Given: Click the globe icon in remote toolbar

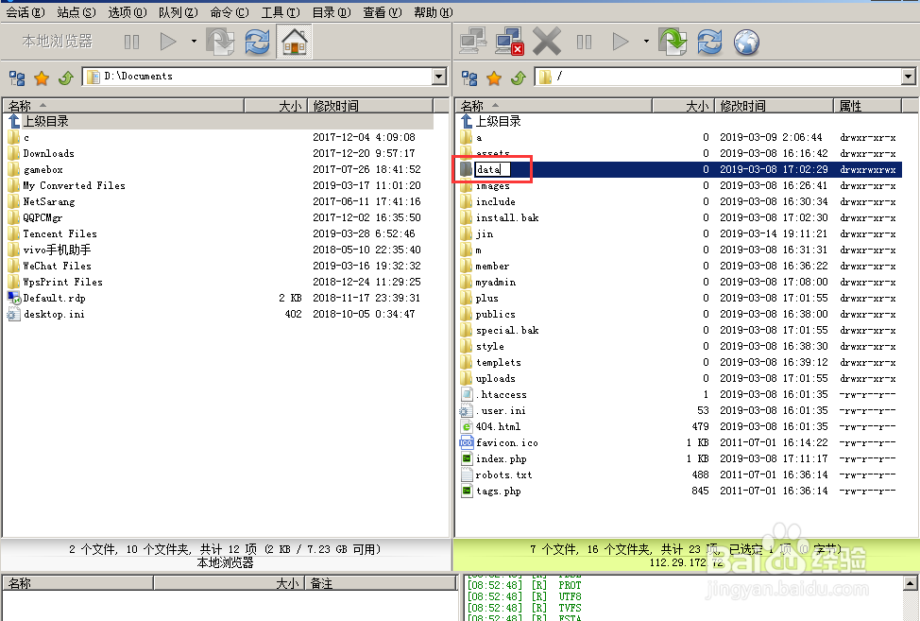Looking at the screenshot, I should (746, 42).
